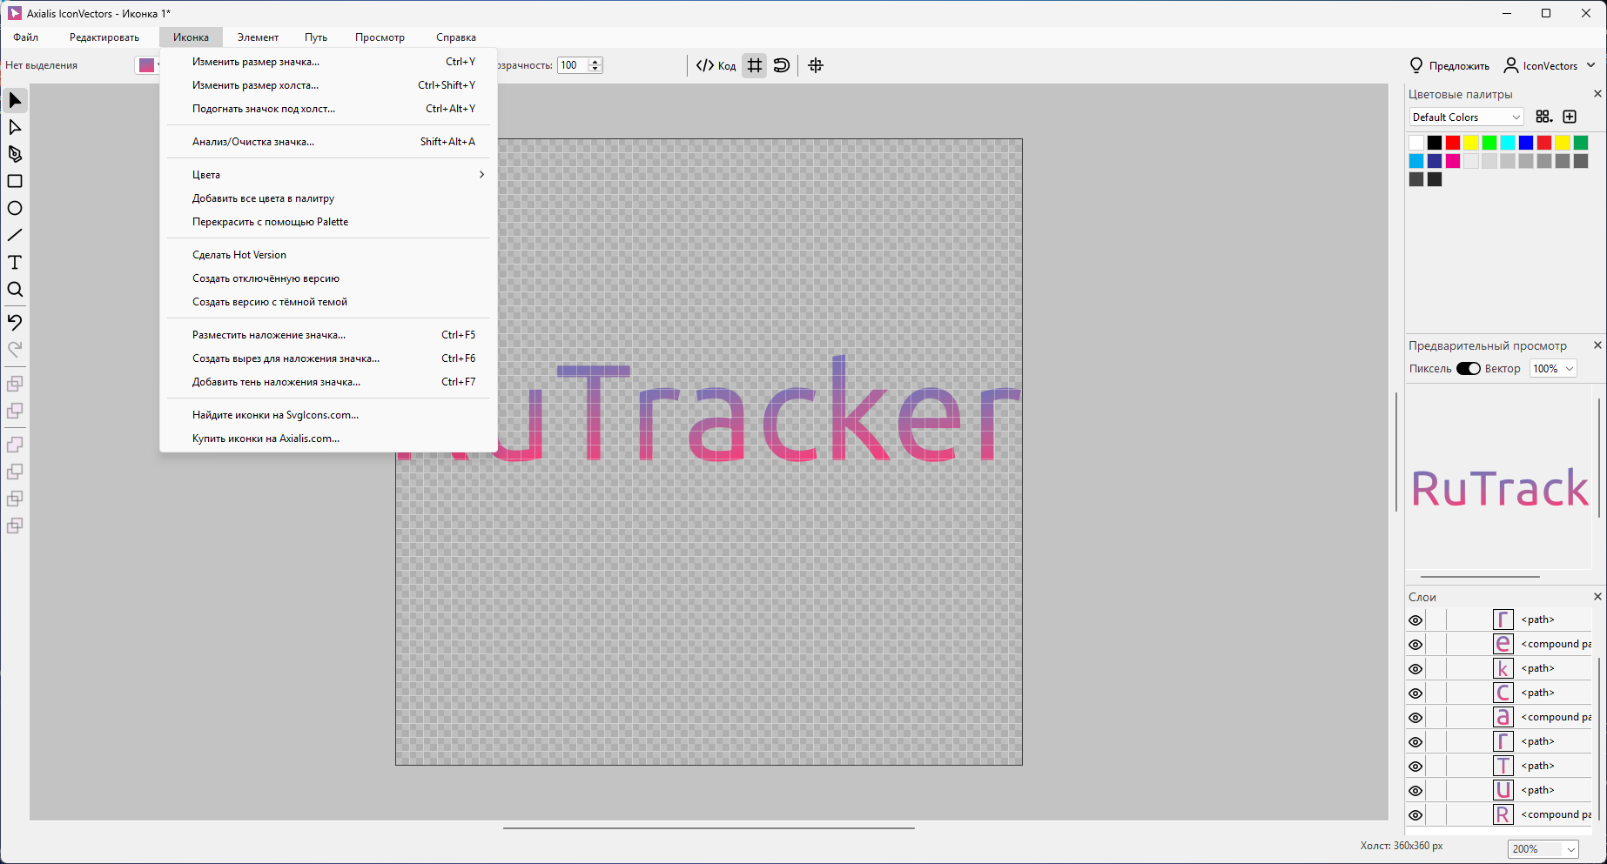
Task: Click the 'T' layer thumbnail
Action: point(1503,766)
